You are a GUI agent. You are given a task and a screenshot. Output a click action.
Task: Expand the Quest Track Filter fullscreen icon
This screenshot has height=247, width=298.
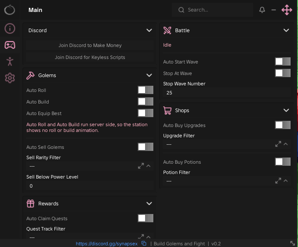141,237
